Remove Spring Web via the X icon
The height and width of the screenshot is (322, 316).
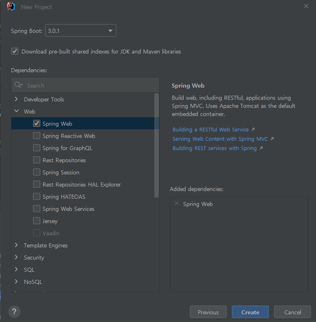tap(177, 204)
